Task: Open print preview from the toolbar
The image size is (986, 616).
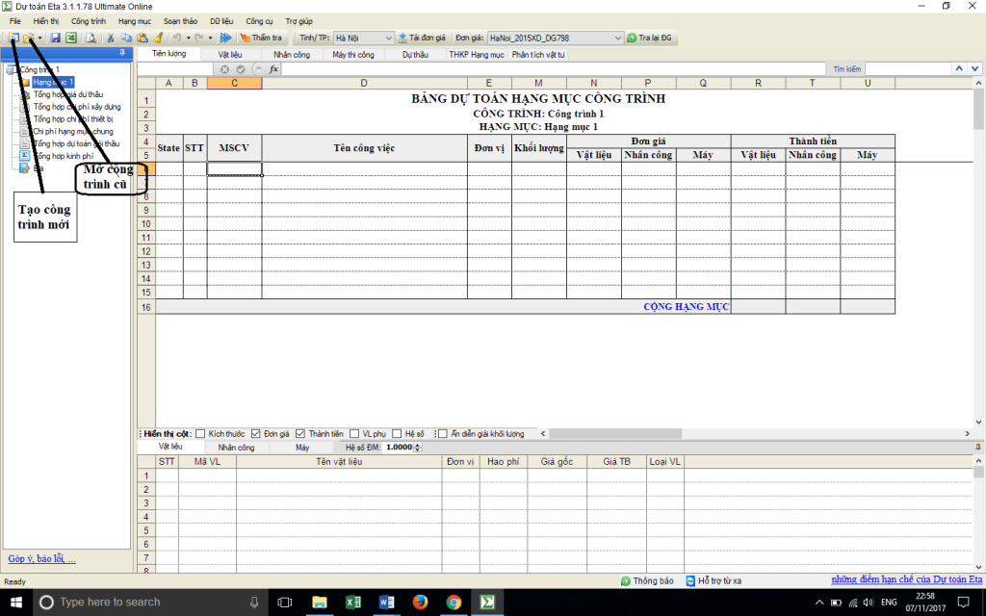Action: click(91, 38)
